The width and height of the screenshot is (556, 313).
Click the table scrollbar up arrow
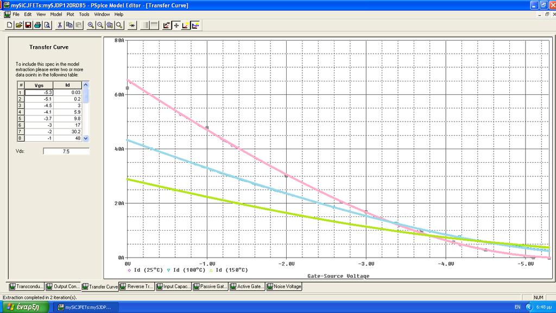click(x=85, y=85)
